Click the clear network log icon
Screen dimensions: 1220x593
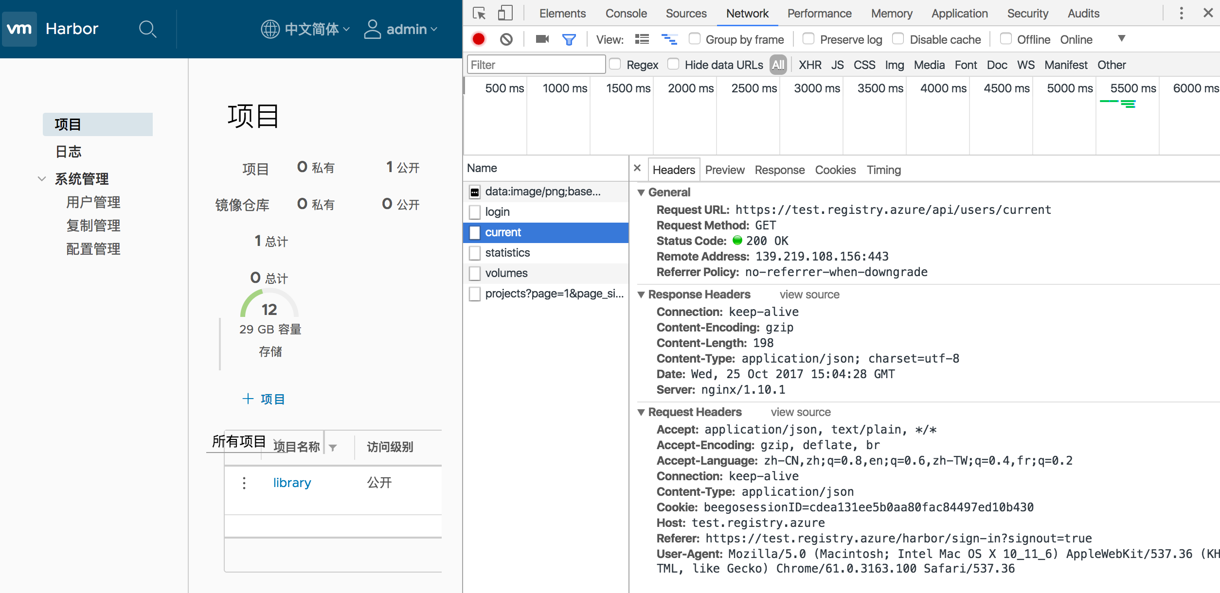tap(506, 39)
